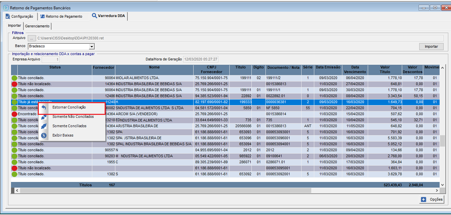Screen dimensions: 451x215
Task: Switch to the Gerenciamento tab
Action: tap(37, 26)
